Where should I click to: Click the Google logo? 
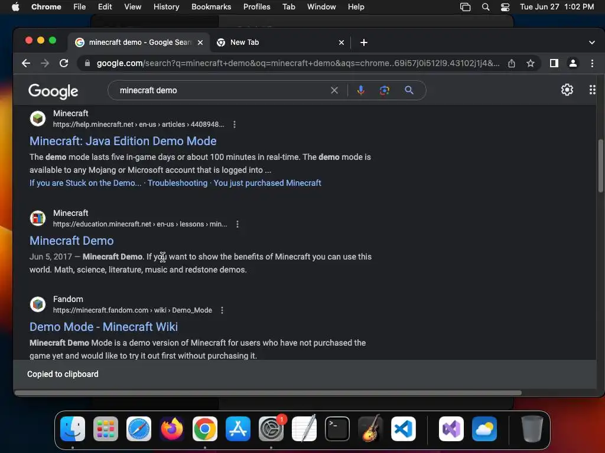click(x=53, y=91)
